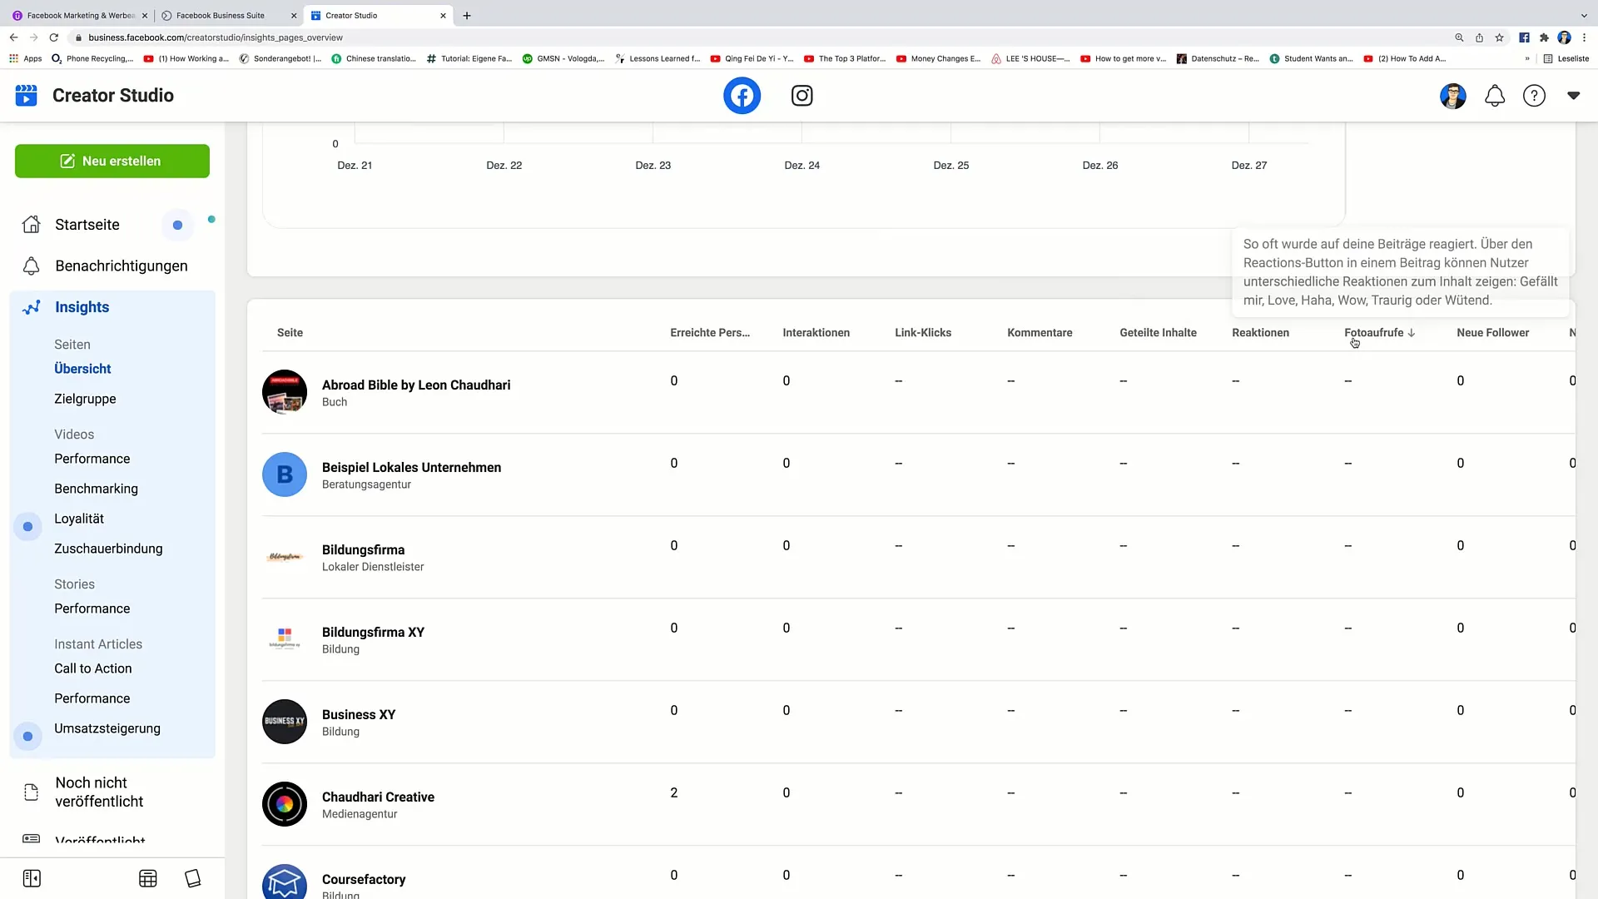Expand the Stories section in sidebar
Image resolution: width=1598 pixels, height=899 pixels.
(x=73, y=583)
